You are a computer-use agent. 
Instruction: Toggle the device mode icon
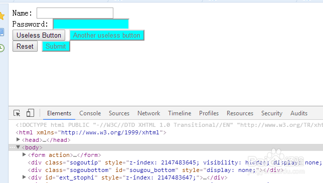point(30,113)
